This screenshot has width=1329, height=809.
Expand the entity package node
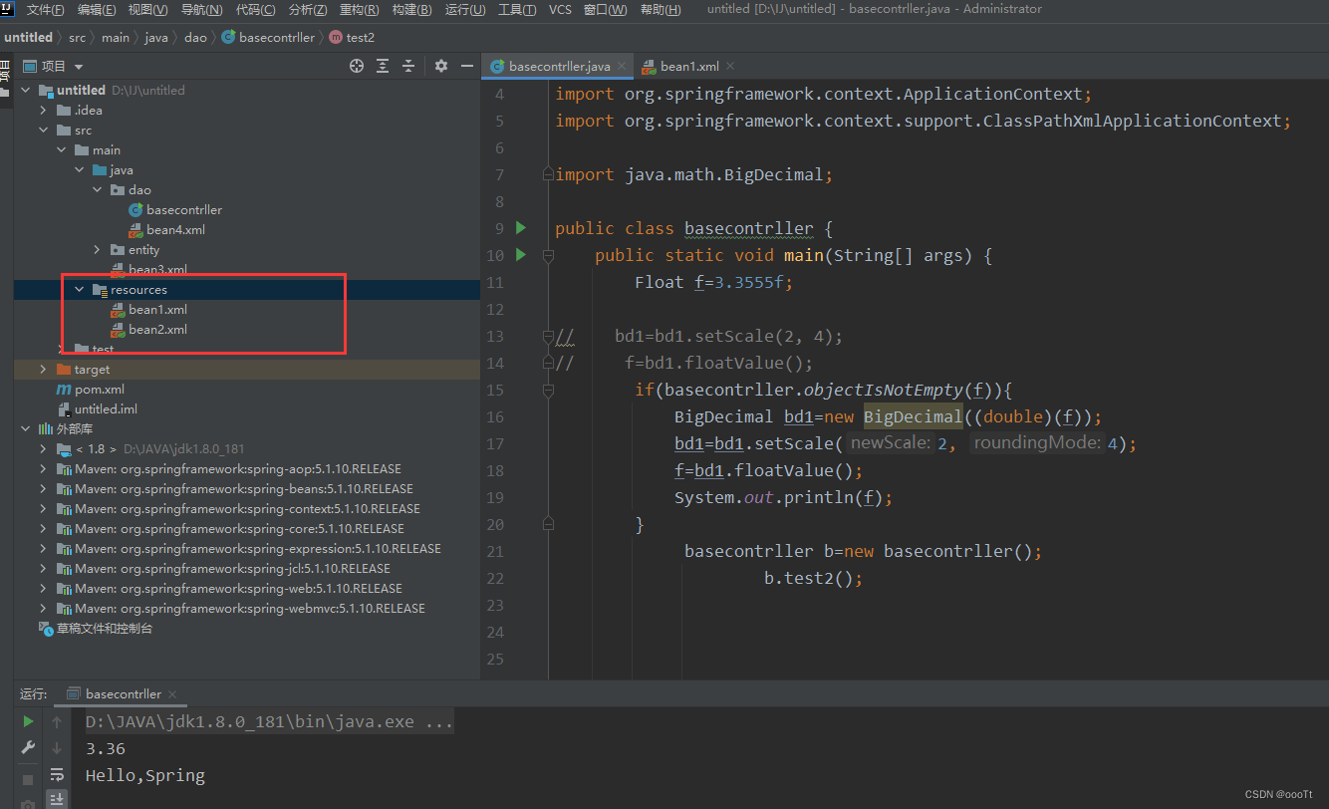[x=98, y=250]
